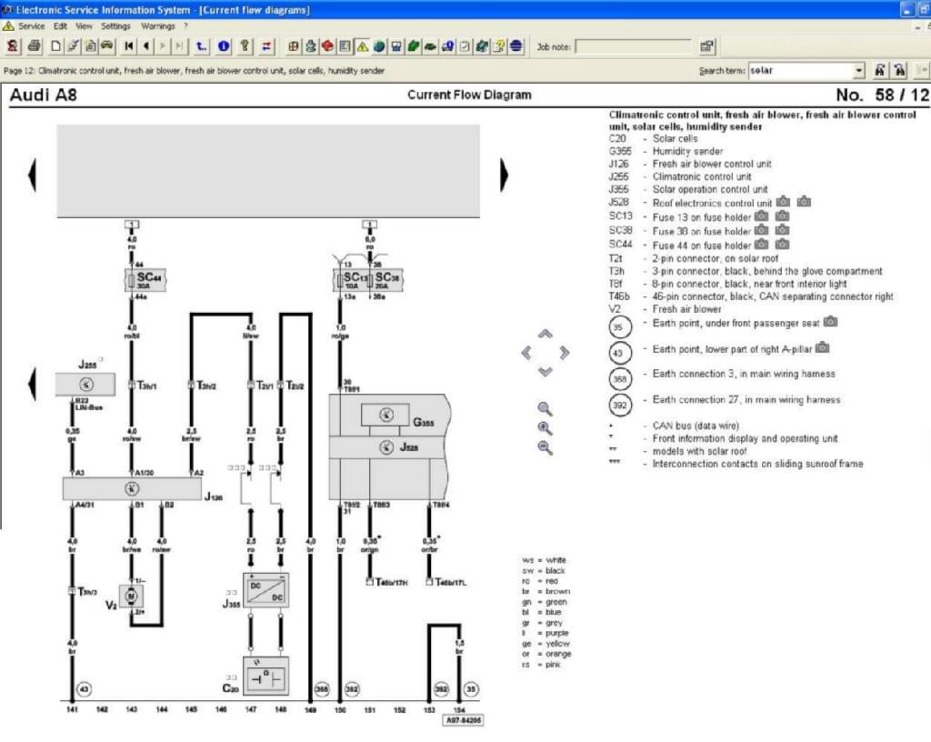Click the green book toolbar icon

pos(414,46)
